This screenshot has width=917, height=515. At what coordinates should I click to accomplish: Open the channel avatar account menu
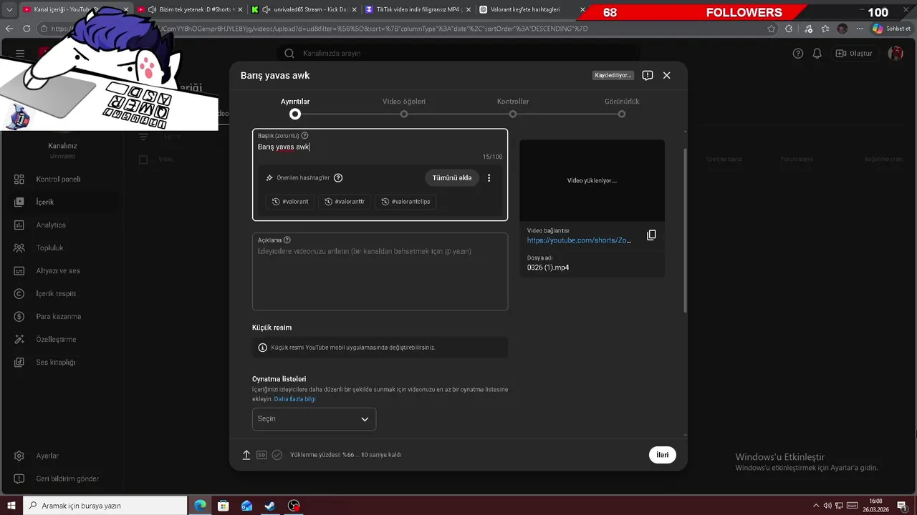(896, 54)
